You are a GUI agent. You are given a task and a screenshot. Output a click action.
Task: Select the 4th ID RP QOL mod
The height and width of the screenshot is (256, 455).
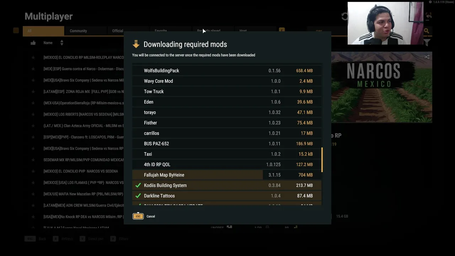pos(227,165)
